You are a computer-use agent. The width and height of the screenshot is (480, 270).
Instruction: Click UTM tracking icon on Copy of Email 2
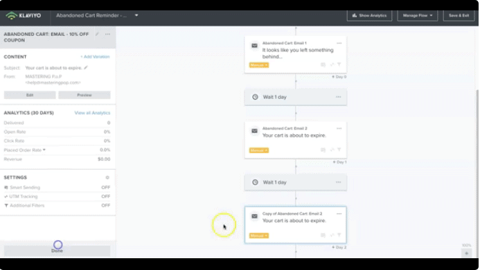(x=332, y=235)
